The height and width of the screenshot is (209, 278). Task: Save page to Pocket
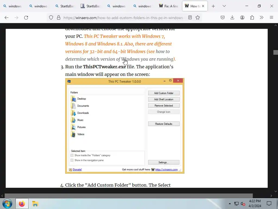(223, 17)
